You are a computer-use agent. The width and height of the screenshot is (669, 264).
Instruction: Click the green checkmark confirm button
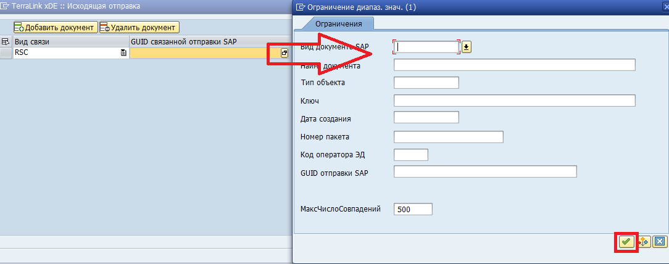pos(626,242)
